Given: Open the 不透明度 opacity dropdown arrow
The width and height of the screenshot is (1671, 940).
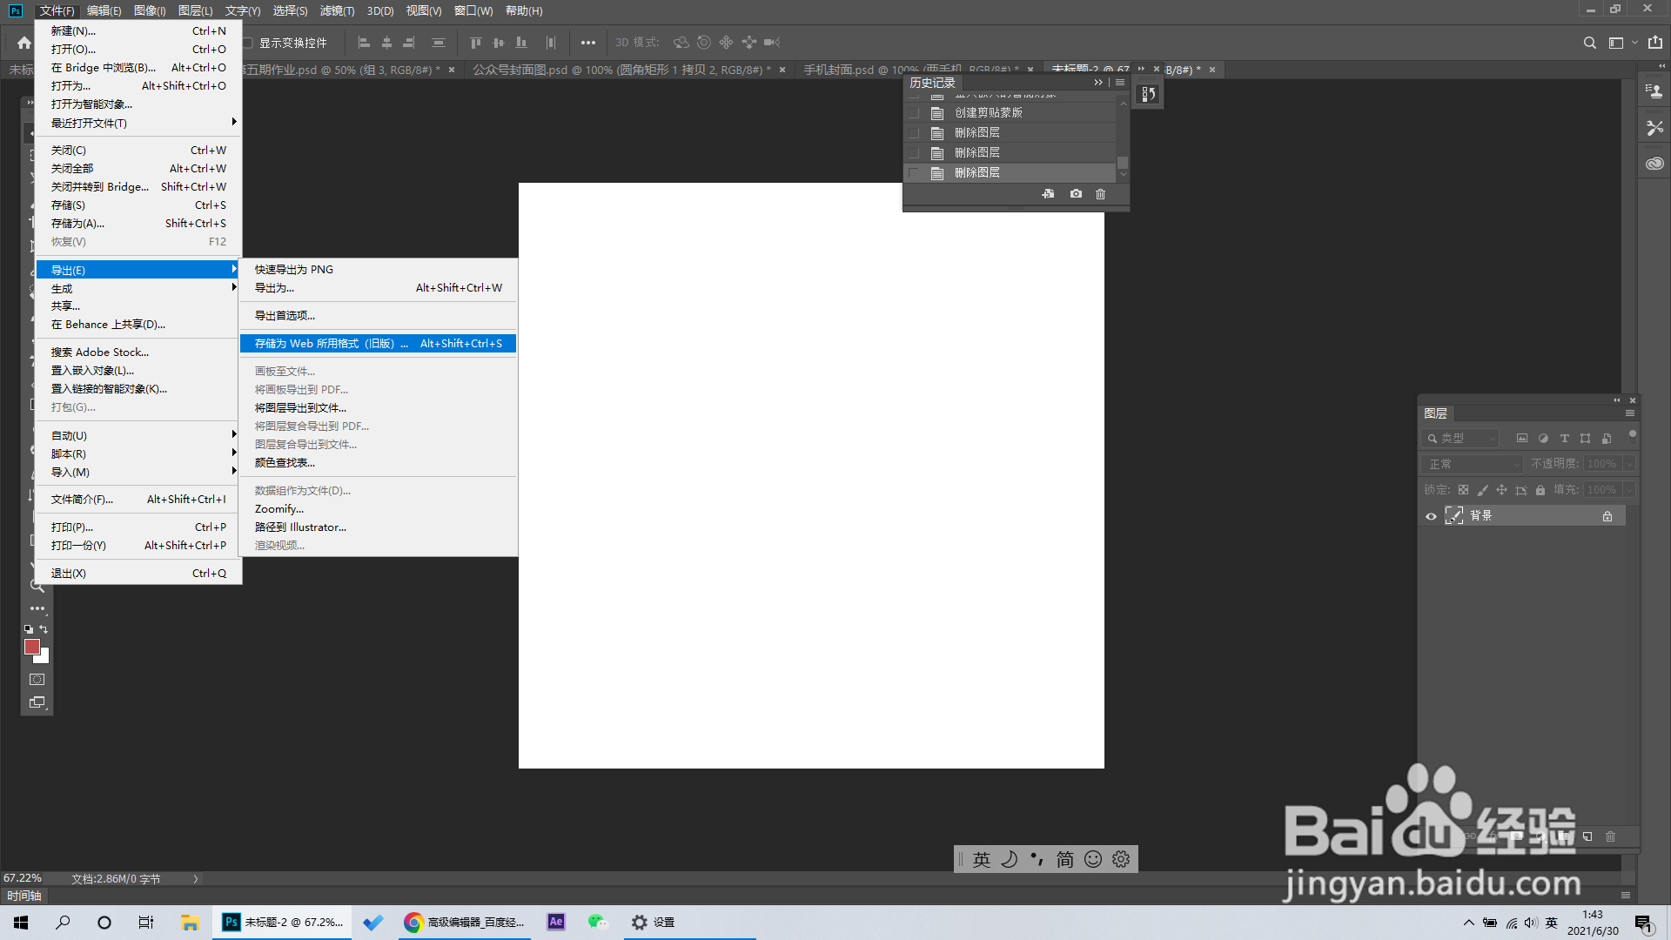Looking at the screenshot, I should point(1628,464).
